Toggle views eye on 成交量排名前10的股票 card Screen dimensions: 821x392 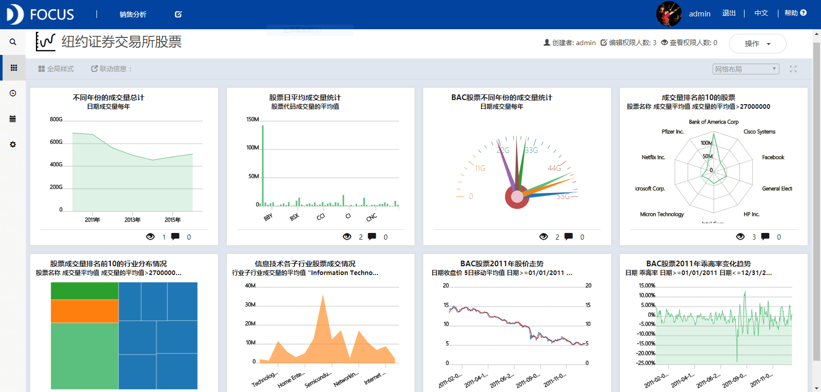point(740,237)
